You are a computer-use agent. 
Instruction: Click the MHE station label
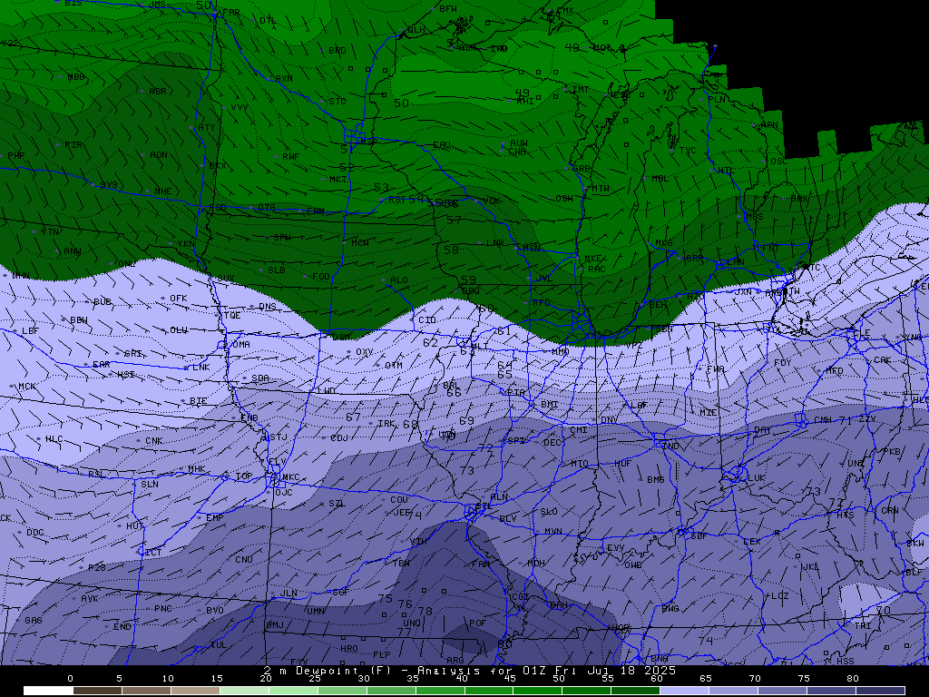coord(162,191)
